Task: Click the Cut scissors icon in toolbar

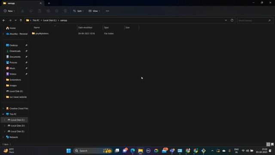Action: click(x=22, y=11)
